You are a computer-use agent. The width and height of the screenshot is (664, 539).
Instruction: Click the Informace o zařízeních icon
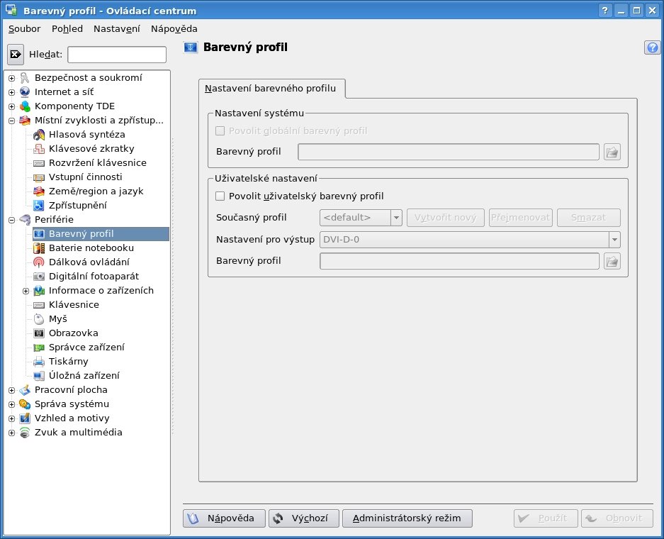[x=39, y=290]
